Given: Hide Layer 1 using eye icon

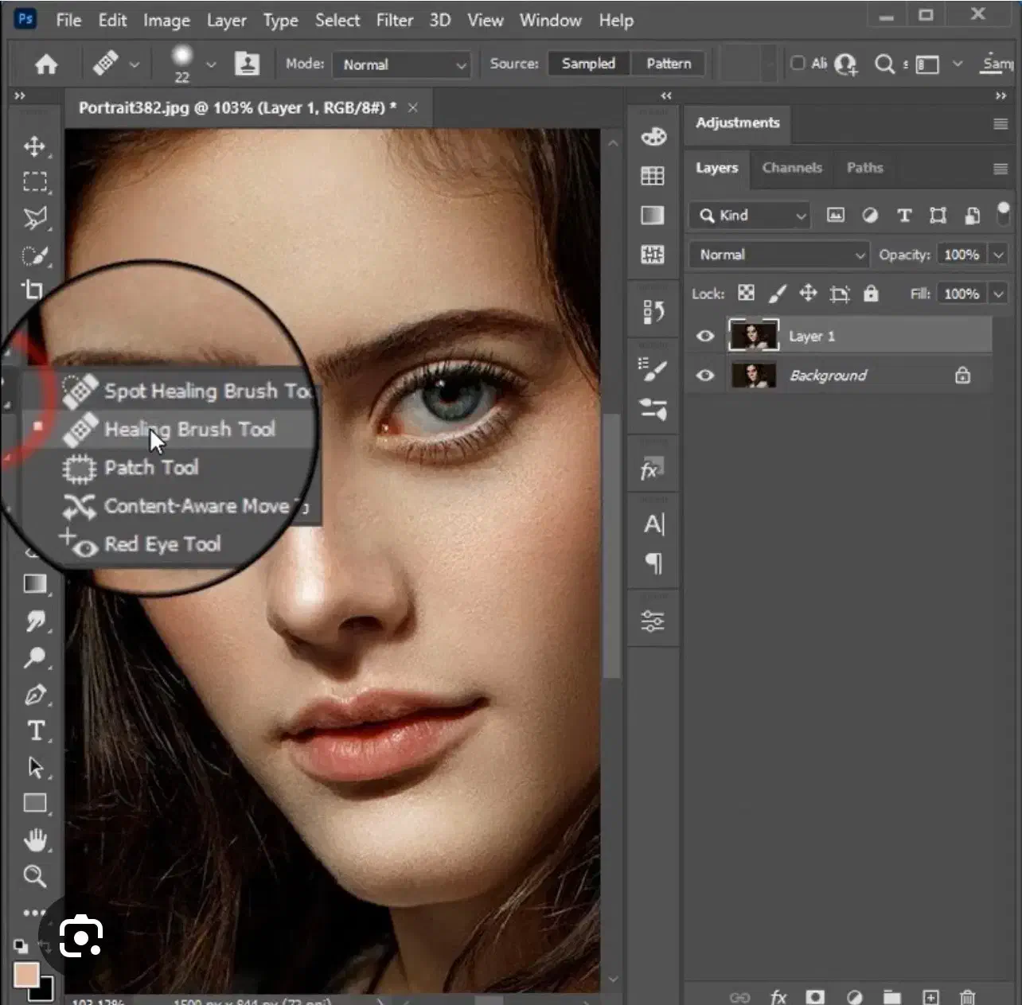Looking at the screenshot, I should click(x=705, y=336).
